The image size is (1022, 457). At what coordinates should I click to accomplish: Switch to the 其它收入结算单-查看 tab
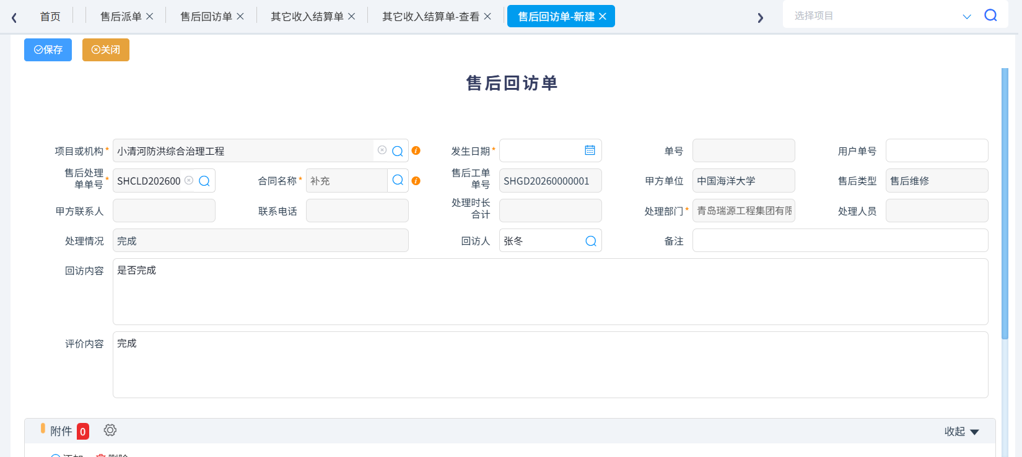(430, 17)
